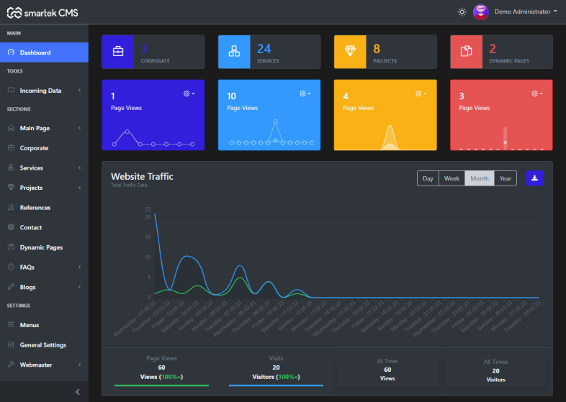Click the Demo Administrator avatar picture
The image size is (566, 402).
coord(480,12)
